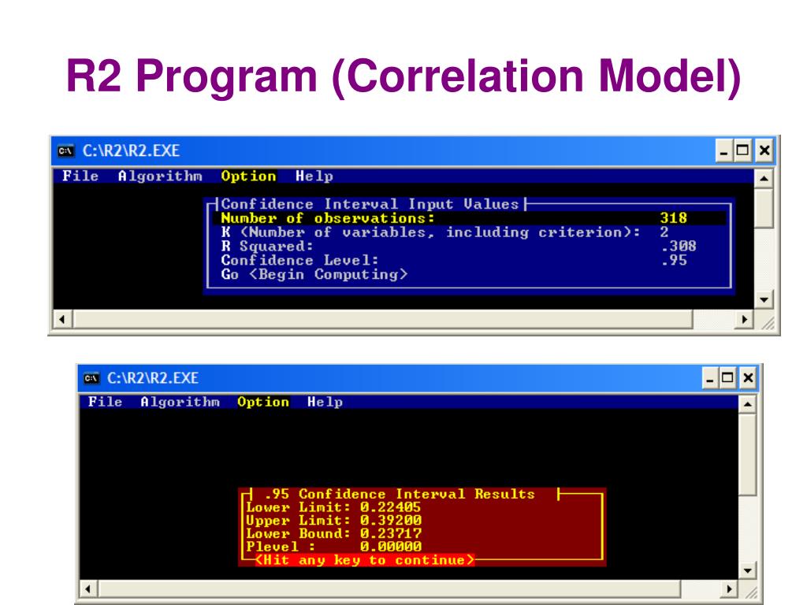
Task: Minimize the lower R2.EXE window
Action: click(710, 378)
